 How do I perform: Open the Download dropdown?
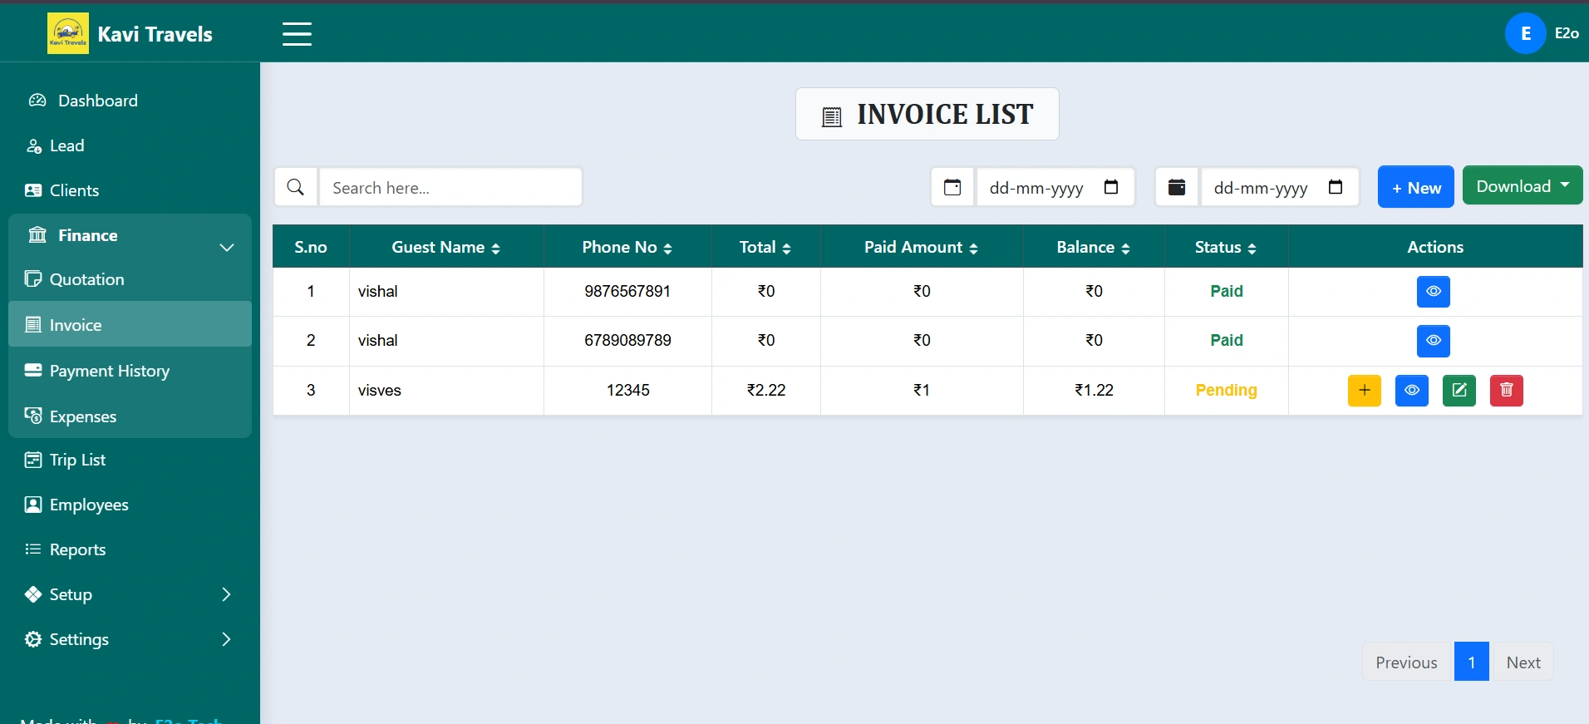[x=1522, y=186]
